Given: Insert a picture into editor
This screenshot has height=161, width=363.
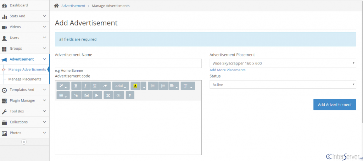Looking at the screenshot, I should [x=86, y=95].
